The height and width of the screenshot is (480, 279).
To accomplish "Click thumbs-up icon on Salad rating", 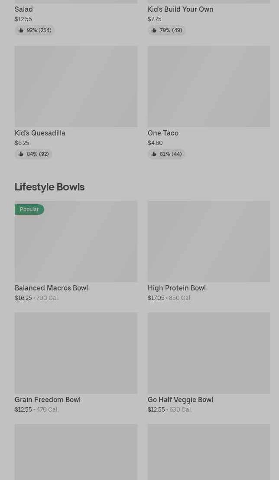I will [x=21, y=30].
